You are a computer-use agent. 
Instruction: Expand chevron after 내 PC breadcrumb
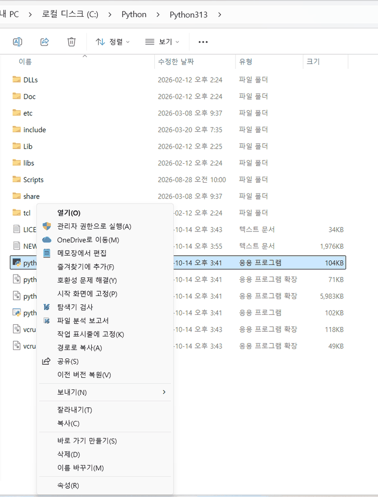pyautogui.click(x=30, y=15)
